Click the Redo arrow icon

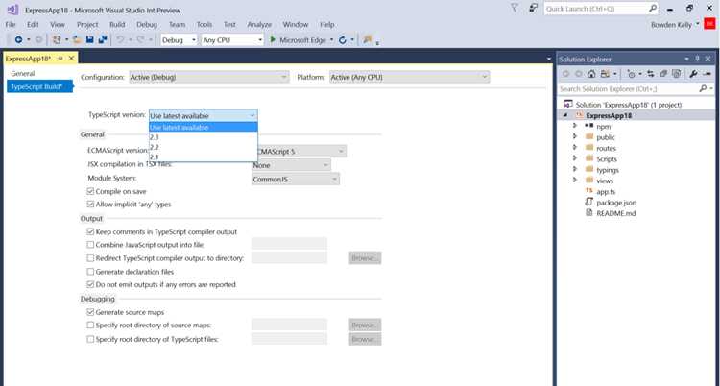(x=140, y=40)
